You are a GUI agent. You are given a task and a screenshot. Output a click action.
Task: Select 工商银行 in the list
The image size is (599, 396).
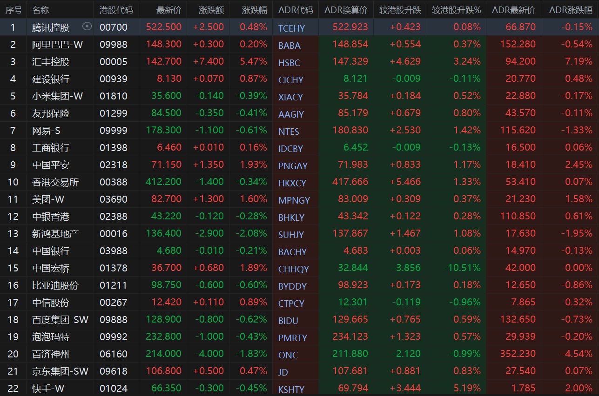click(x=51, y=148)
